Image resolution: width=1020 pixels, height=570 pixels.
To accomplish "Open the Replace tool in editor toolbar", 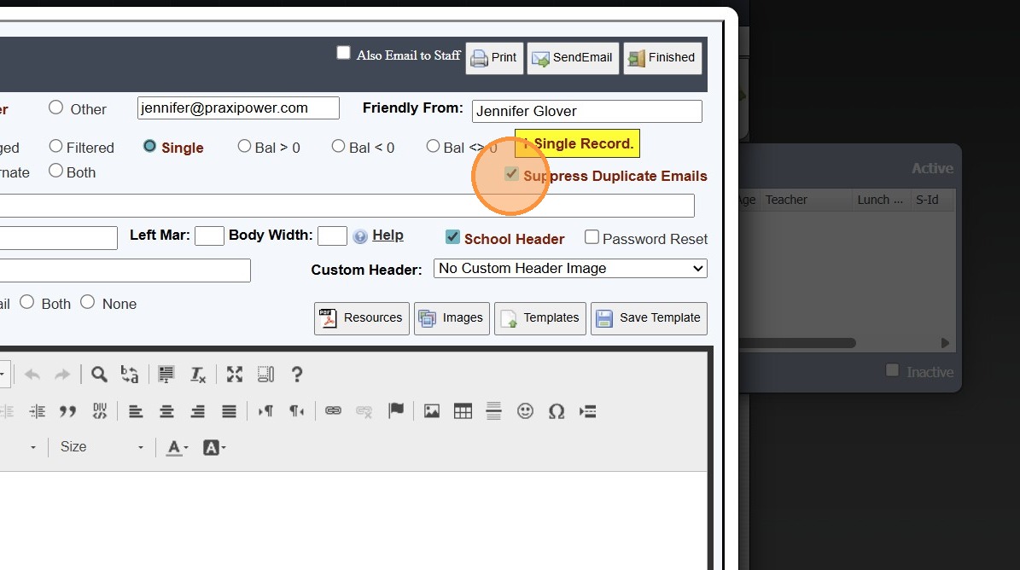I will (130, 375).
